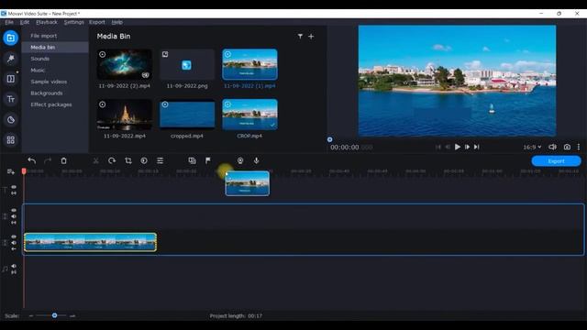Viewport: 587px width, 330px height.
Task: Click the blue Export button
Action: (557, 161)
